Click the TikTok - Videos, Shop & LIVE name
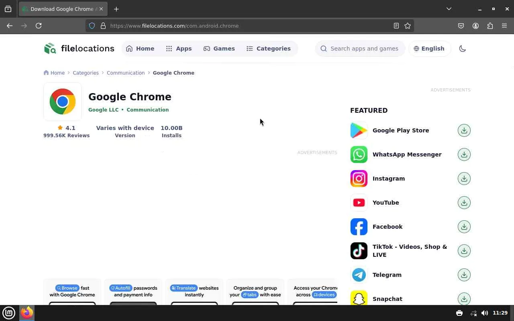This screenshot has width=514, height=321. coord(410,251)
